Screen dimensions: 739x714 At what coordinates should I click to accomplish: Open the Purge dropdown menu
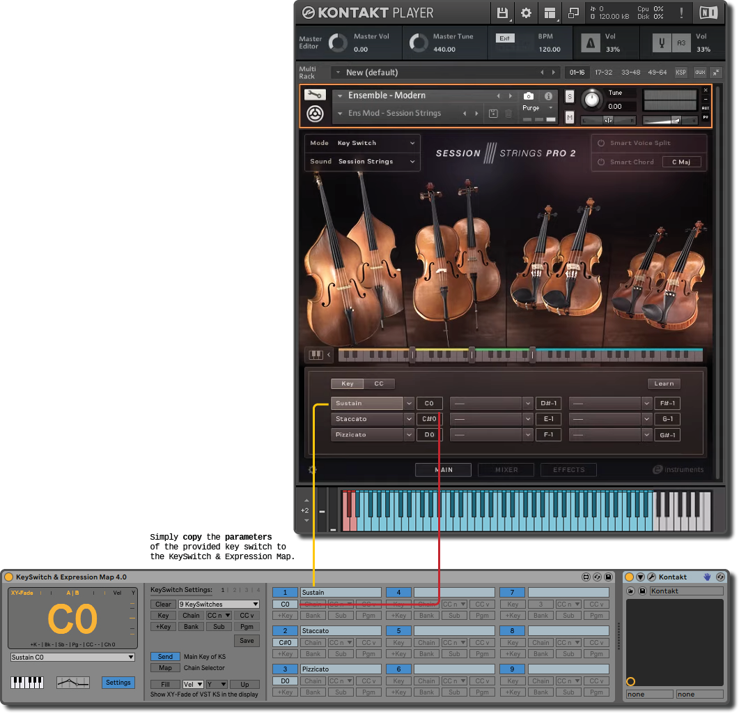point(538,108)
